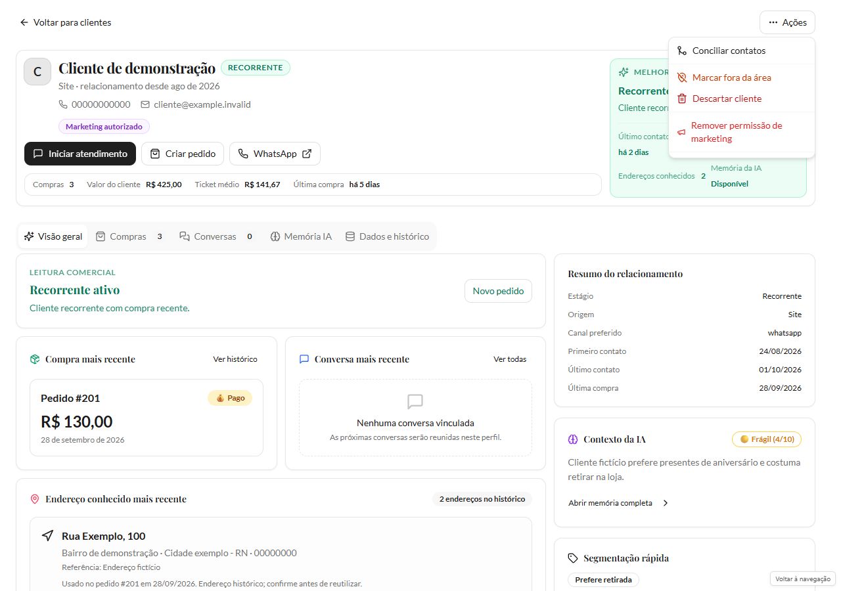Switch to the Dados e histórico tab
Screen dimensions: 841x591
[x=387, y=236]
